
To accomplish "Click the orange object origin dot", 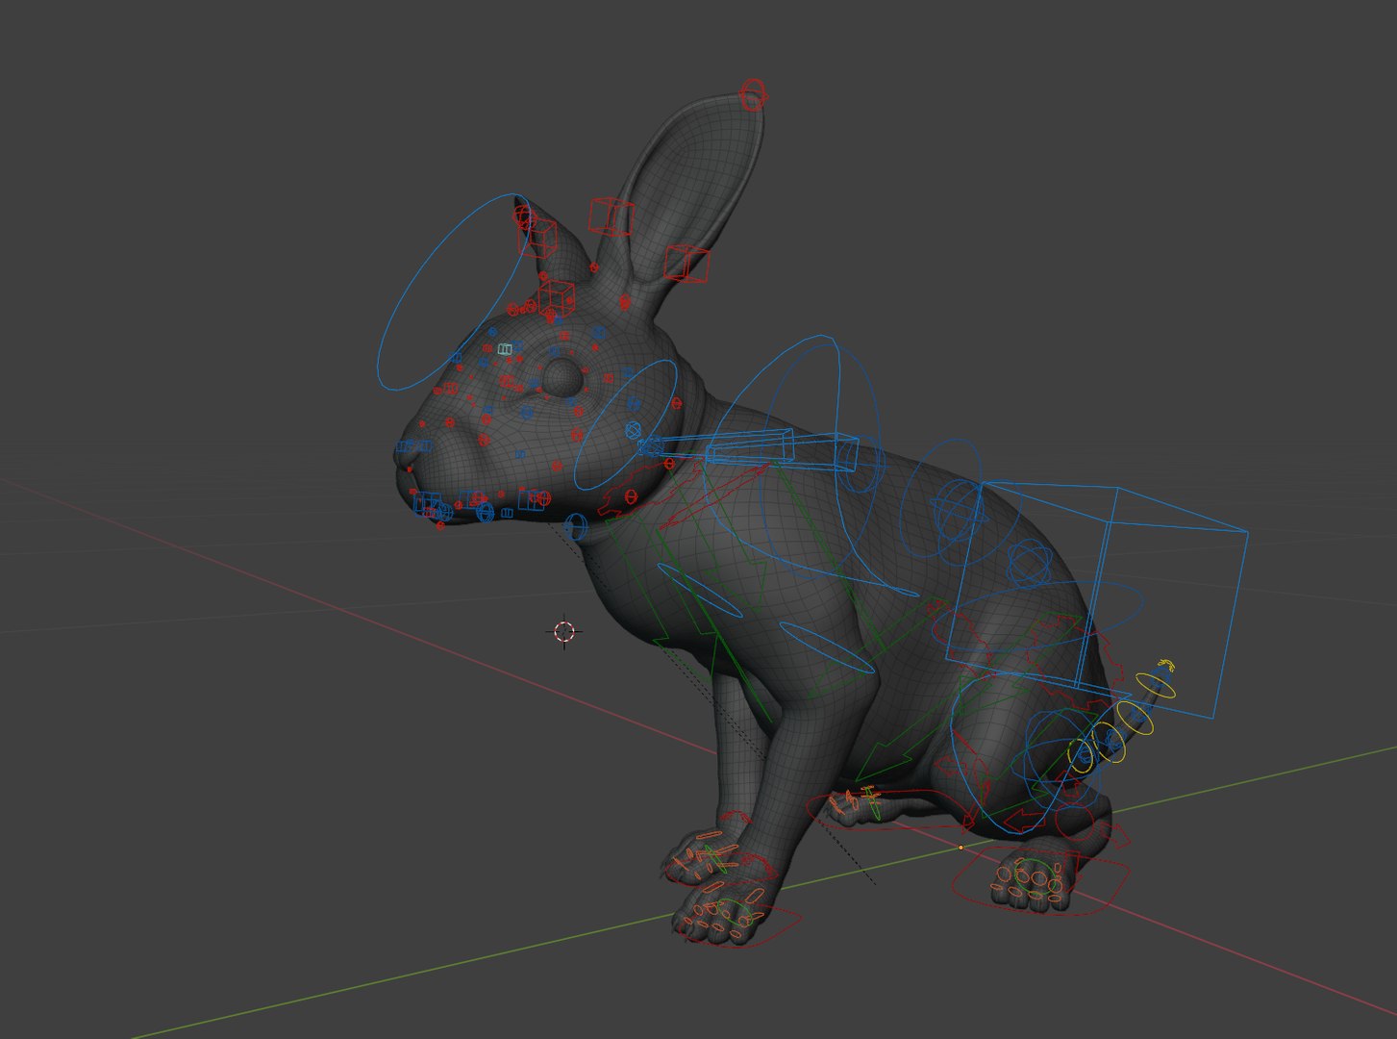I will [x=960, y=848].
